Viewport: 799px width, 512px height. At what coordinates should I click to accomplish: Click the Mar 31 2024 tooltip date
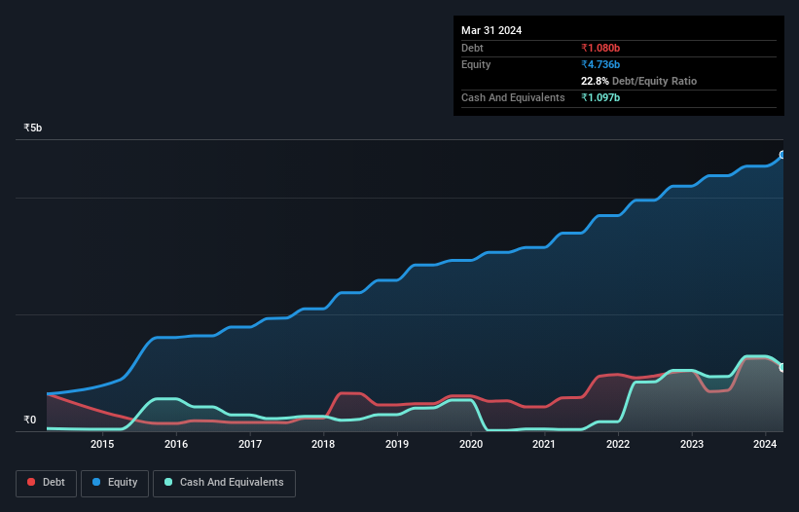pos(491,30)
